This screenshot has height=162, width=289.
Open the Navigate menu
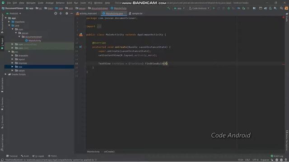pyautogui.click(x=31, y=3)
